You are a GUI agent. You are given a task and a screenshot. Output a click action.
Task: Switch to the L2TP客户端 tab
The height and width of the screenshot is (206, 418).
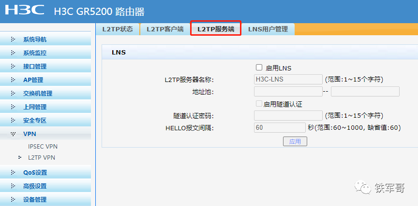pyautogui.click(x=165, y=29)
